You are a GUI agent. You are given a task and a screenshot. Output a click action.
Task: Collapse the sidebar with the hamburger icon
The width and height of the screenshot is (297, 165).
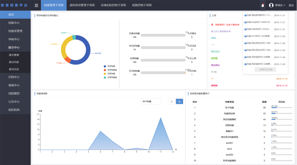pos(36,5)
